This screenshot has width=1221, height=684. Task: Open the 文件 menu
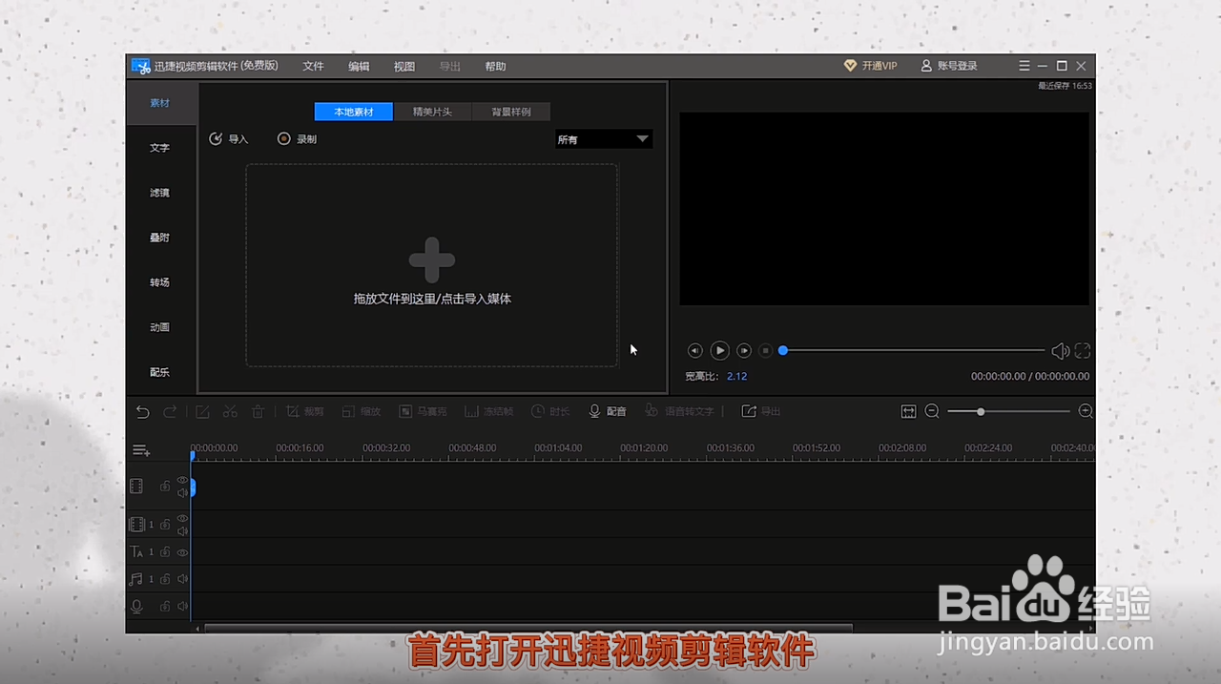[313, 66]
